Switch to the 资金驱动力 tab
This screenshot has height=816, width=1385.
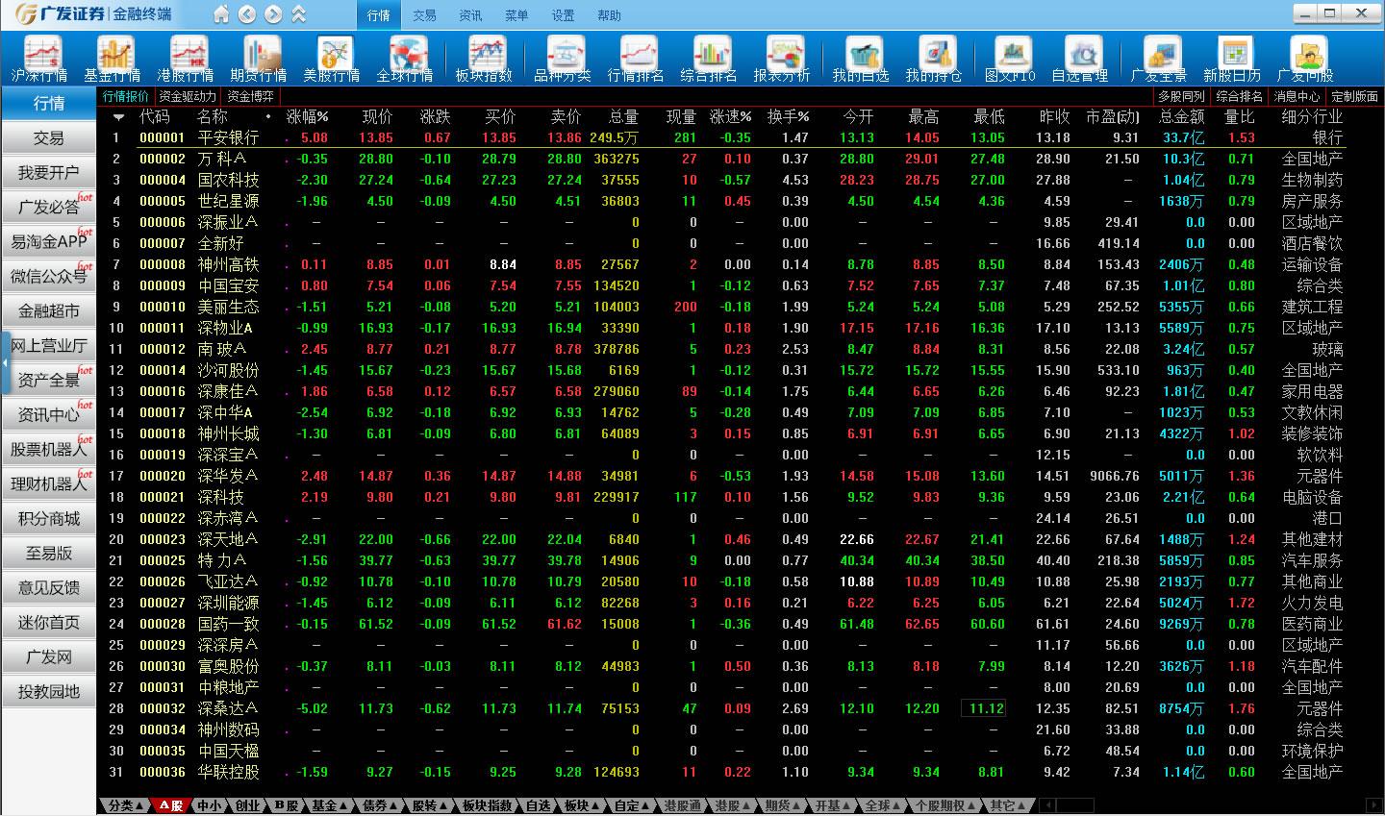[x=188, y=96]
